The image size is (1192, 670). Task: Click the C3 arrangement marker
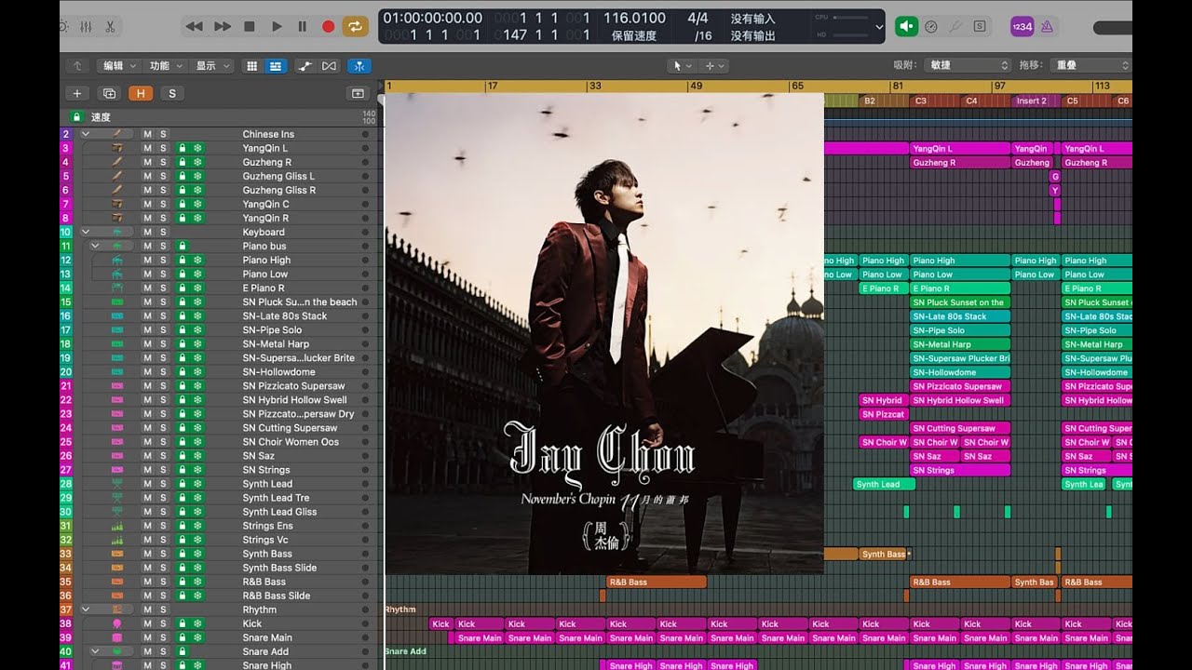point(934,100)
